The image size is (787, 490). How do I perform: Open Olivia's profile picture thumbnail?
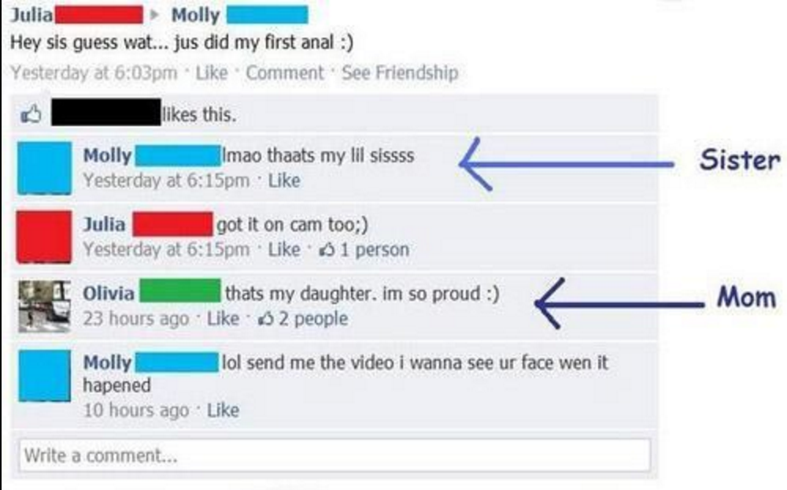(x=44, y=306)
